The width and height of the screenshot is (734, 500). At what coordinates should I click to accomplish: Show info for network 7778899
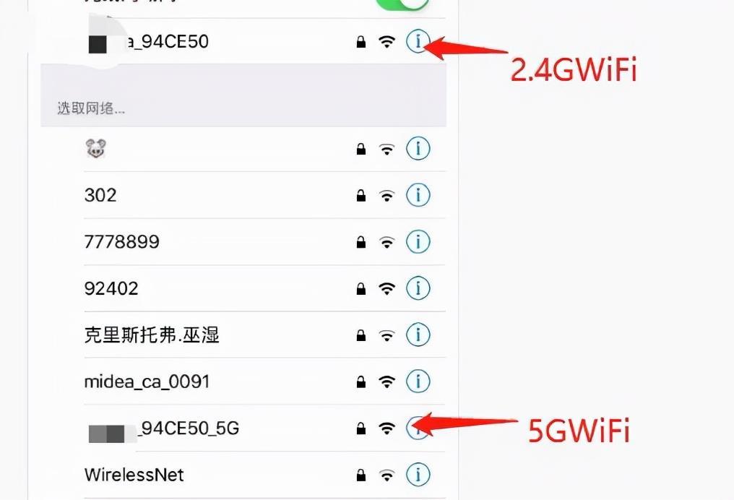418,241
